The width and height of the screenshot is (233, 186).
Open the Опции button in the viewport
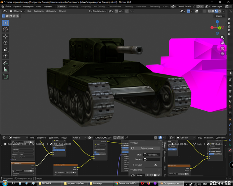coord(220,16)
